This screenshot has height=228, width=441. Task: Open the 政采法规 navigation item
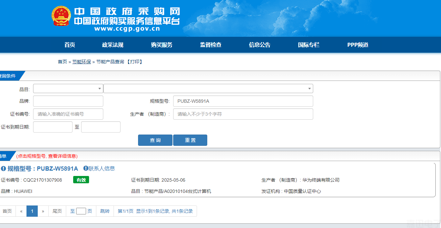(x=113, y=45)
